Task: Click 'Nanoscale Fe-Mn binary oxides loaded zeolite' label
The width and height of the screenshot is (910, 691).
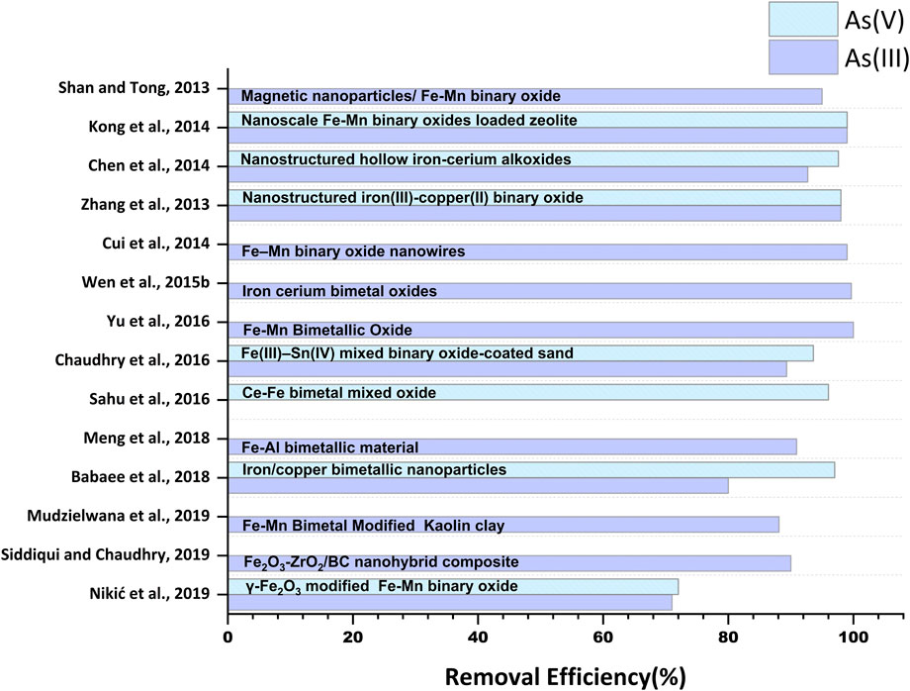Action: click(x=409, y=120)
